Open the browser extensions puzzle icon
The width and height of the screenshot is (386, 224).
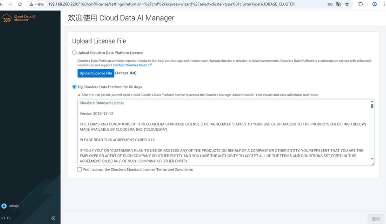pos(360,4)
